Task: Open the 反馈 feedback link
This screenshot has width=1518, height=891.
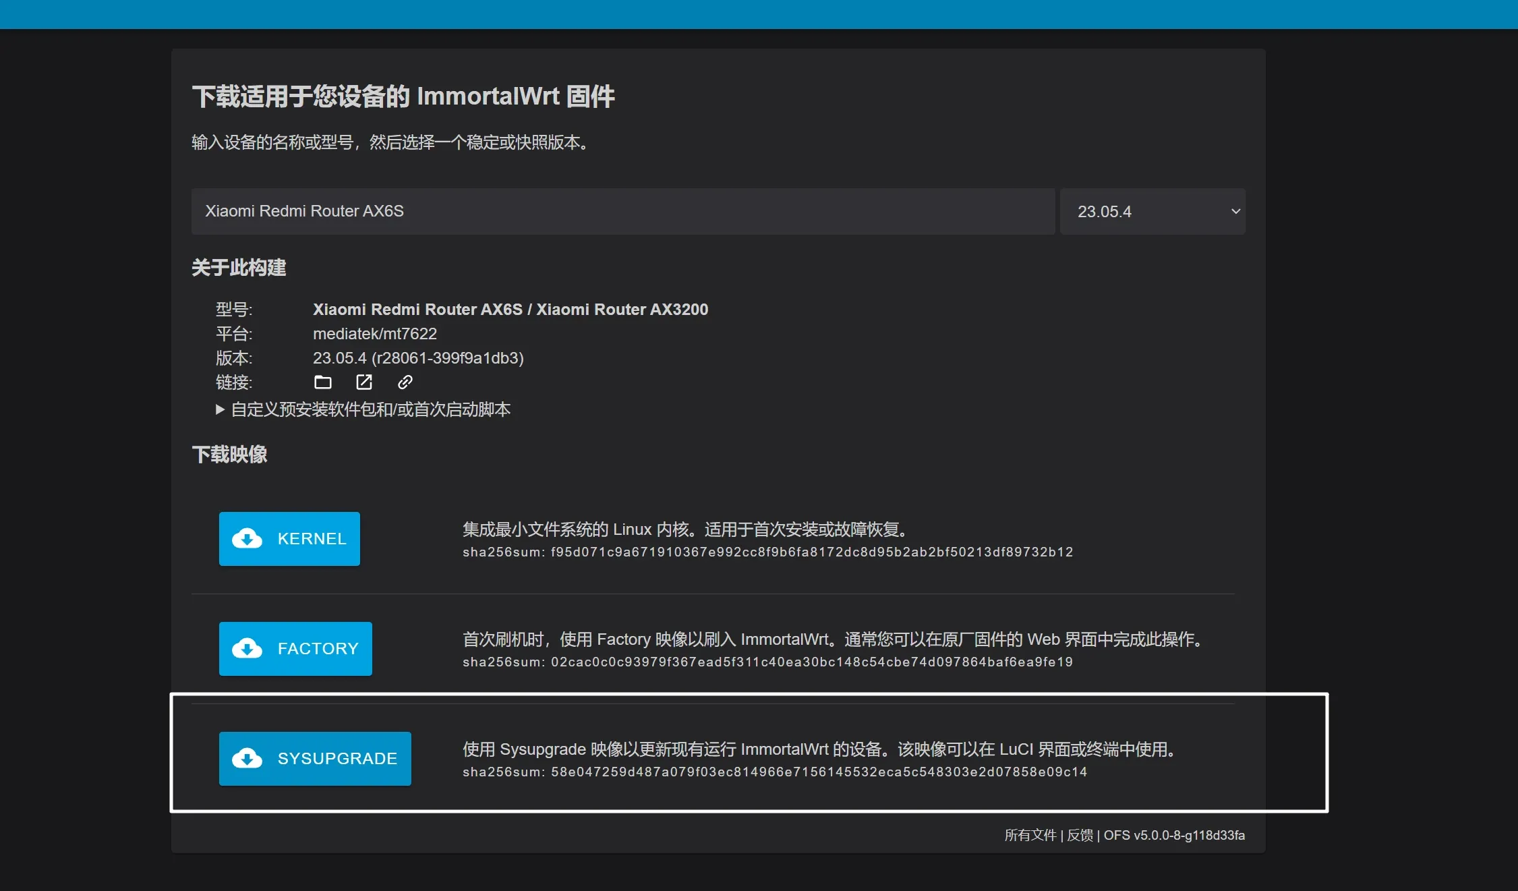Action: tap(1080, 835)
